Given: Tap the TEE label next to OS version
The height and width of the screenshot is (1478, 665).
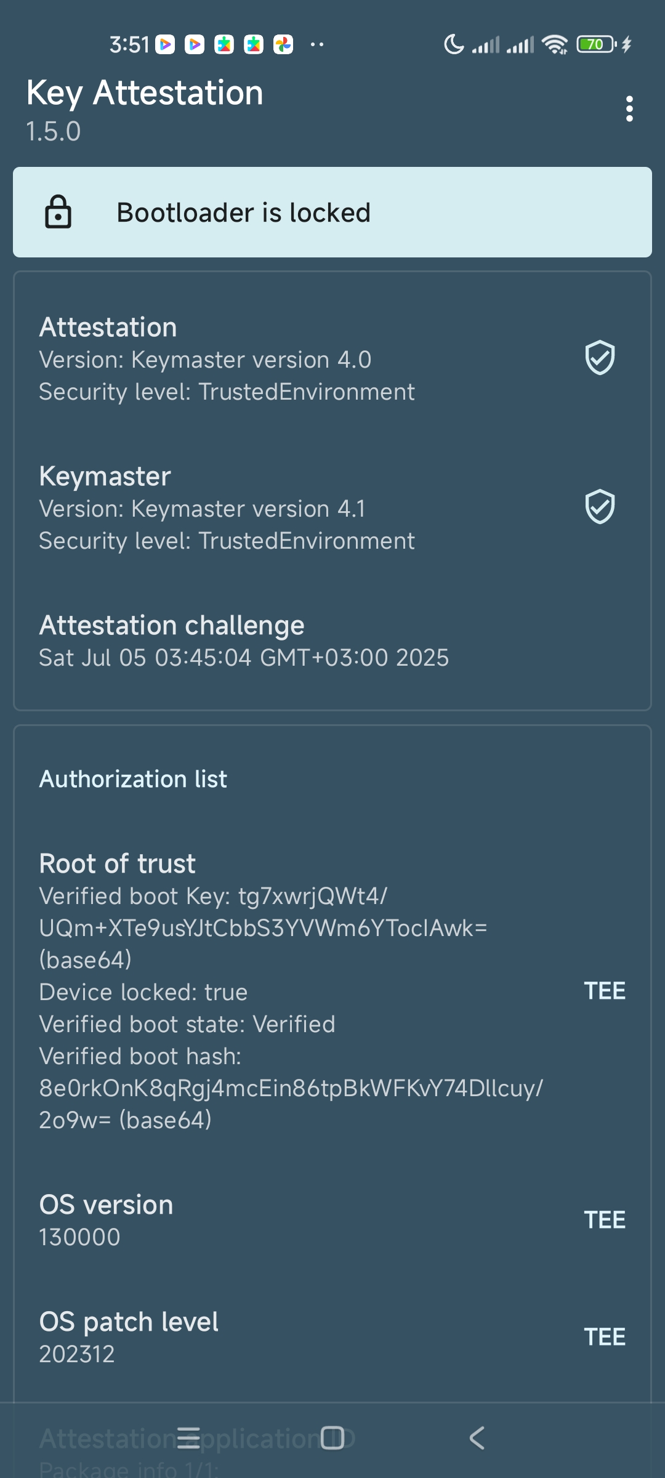Looking at the screenshot, I should [x=605, y=1220].
